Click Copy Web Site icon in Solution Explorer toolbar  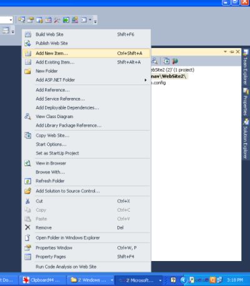click(166, 61)
